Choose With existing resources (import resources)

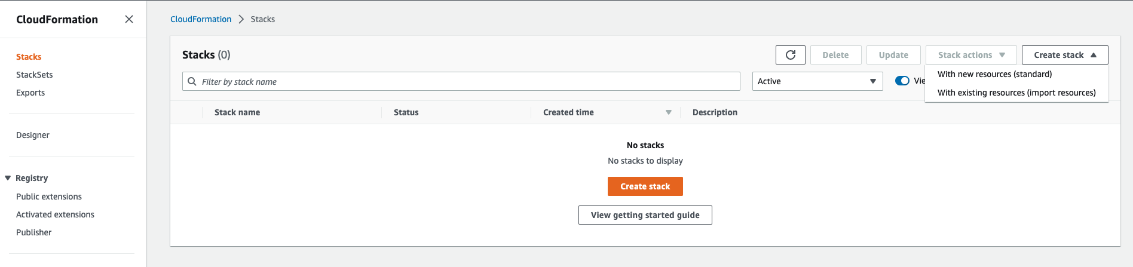pyautogui.click(x=1016, y=93)
